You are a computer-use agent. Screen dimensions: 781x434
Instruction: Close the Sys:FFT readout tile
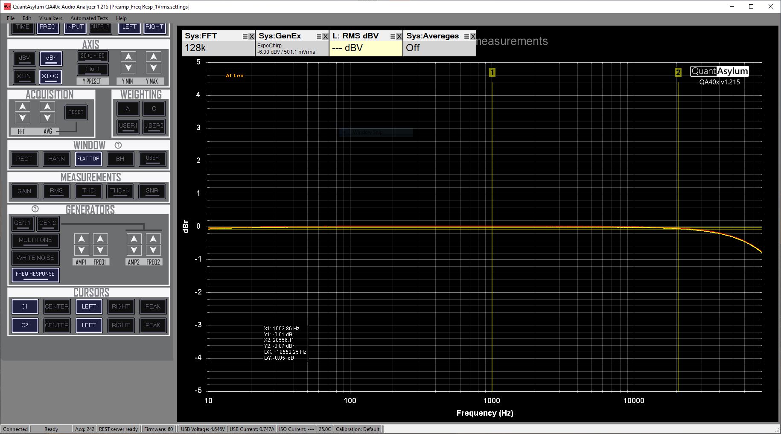tap(251, 37)
